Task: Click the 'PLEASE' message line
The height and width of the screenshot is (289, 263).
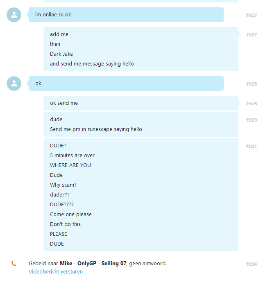Action: tap(59, 234)
